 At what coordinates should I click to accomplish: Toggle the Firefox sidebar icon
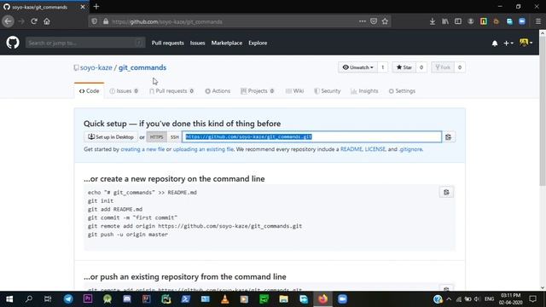[458, 21]
